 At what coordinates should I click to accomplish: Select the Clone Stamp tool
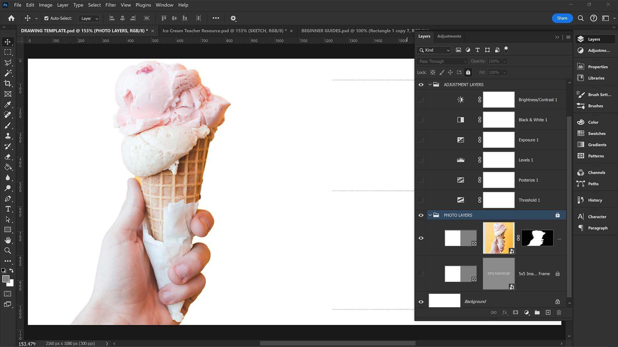point(8,136)
